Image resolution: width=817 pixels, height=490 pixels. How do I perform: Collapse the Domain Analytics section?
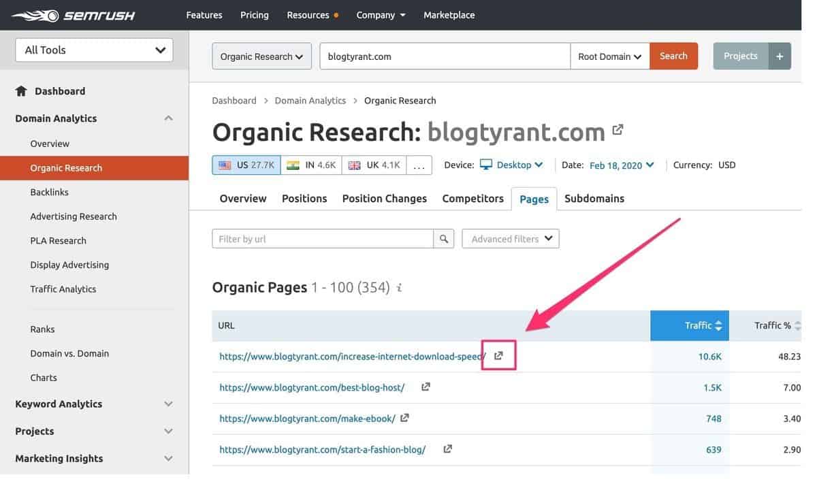click(x=169, y=118)
